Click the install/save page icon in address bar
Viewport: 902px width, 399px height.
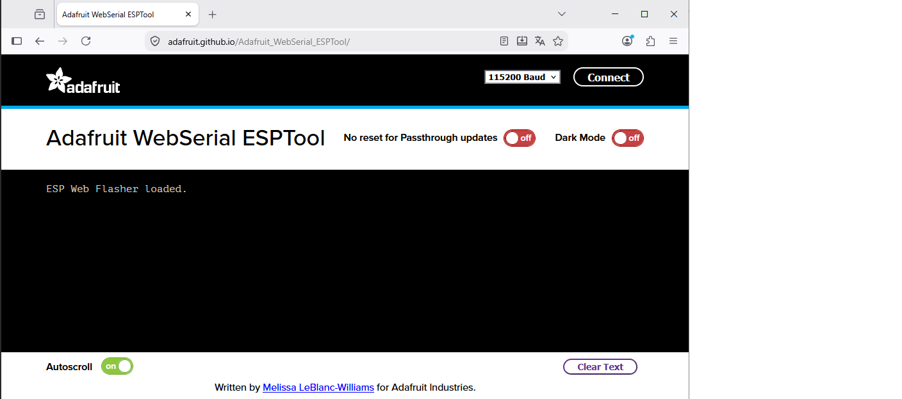[x=522, y=41]
